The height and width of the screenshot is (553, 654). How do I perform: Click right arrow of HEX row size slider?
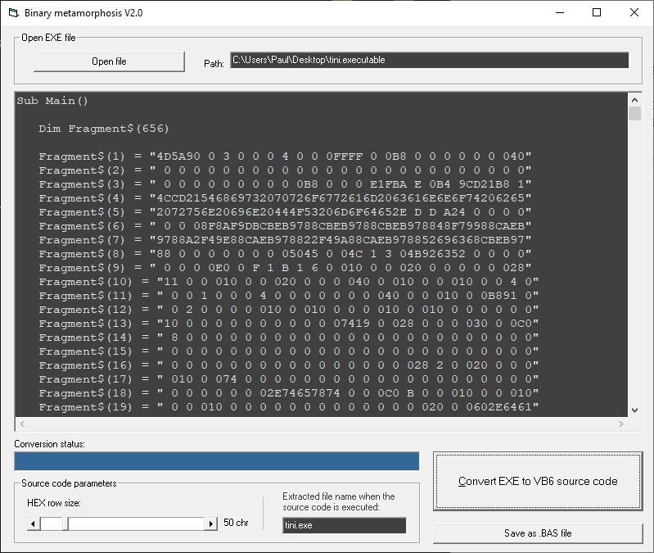213,523
